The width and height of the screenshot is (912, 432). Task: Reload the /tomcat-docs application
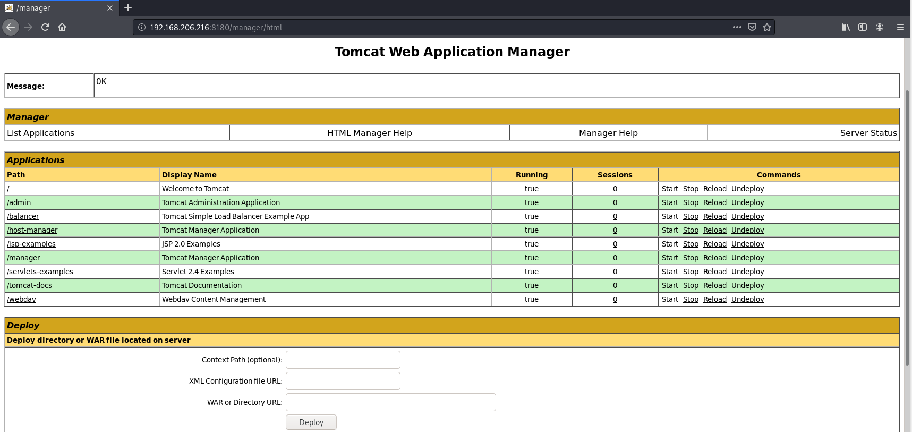(715, 285)
